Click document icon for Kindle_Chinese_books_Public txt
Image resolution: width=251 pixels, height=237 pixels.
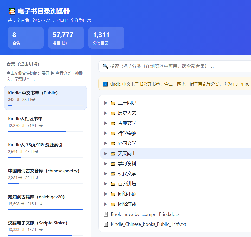click(106, 224)
